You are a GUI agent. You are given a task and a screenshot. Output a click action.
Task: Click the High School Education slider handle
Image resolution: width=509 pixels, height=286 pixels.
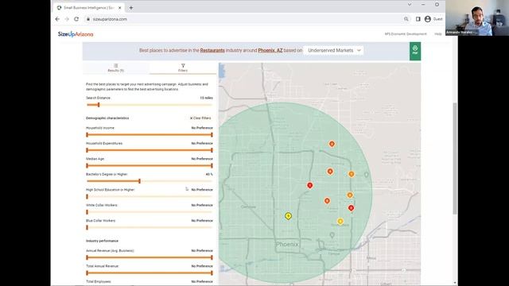pos(87,196)
